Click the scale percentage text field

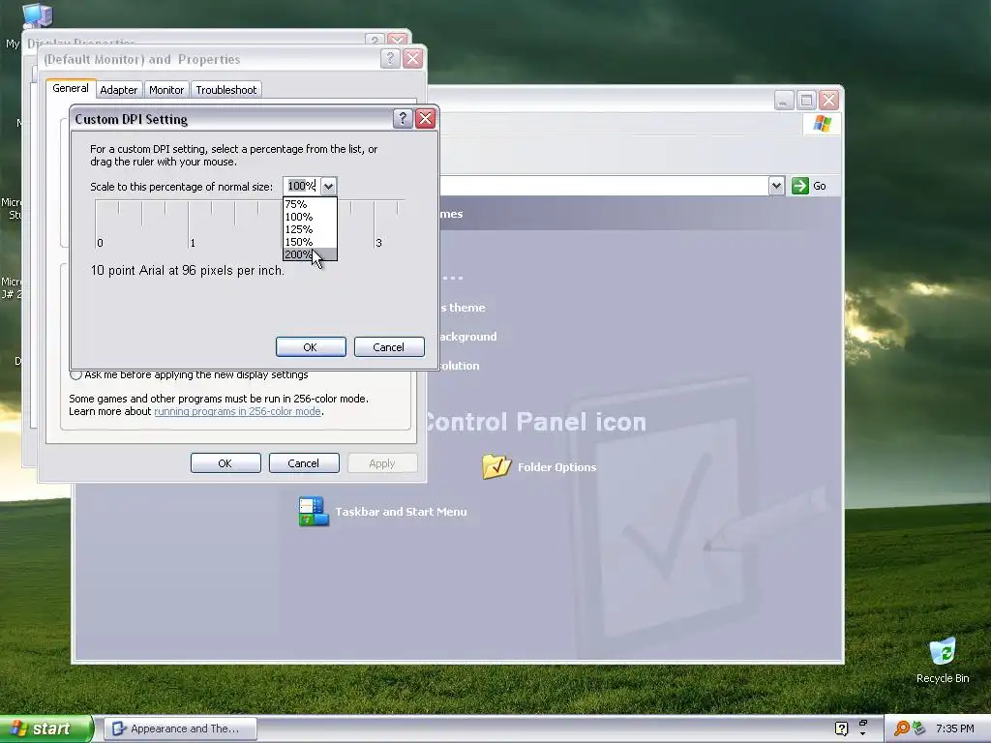click(302, 186)
